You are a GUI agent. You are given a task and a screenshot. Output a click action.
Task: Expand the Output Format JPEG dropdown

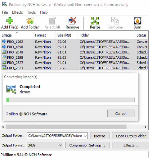coord(60,145)
